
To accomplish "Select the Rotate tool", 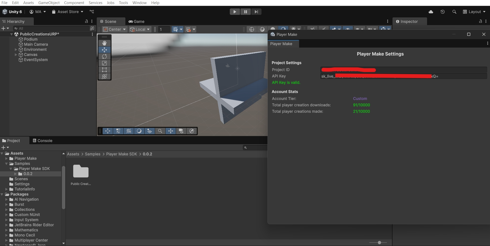I will (x=104, y=57).
